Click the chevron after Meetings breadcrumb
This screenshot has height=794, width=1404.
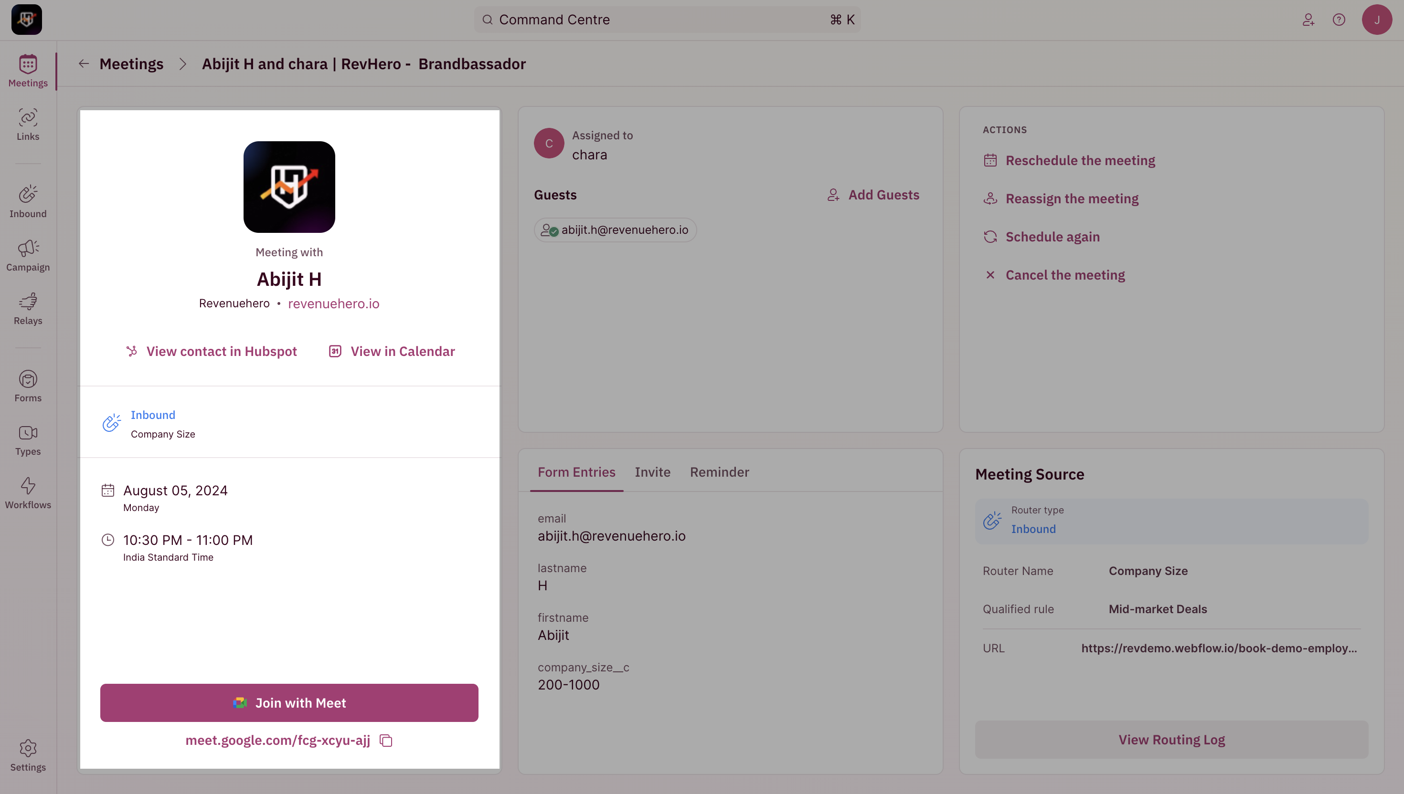click(183, 64)
